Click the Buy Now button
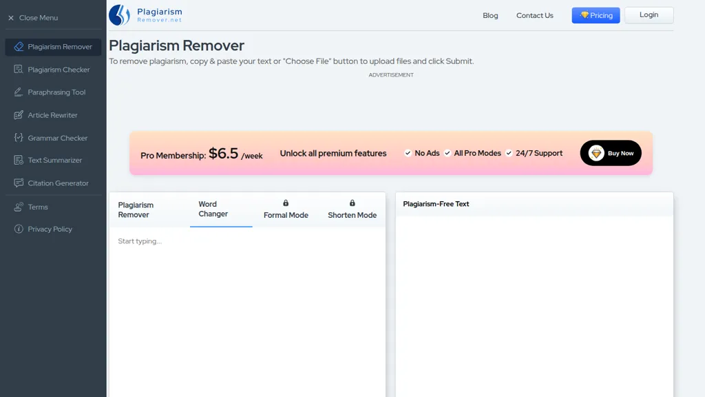Viewport: 705px width, 397px height. click(x=611, y=153)
